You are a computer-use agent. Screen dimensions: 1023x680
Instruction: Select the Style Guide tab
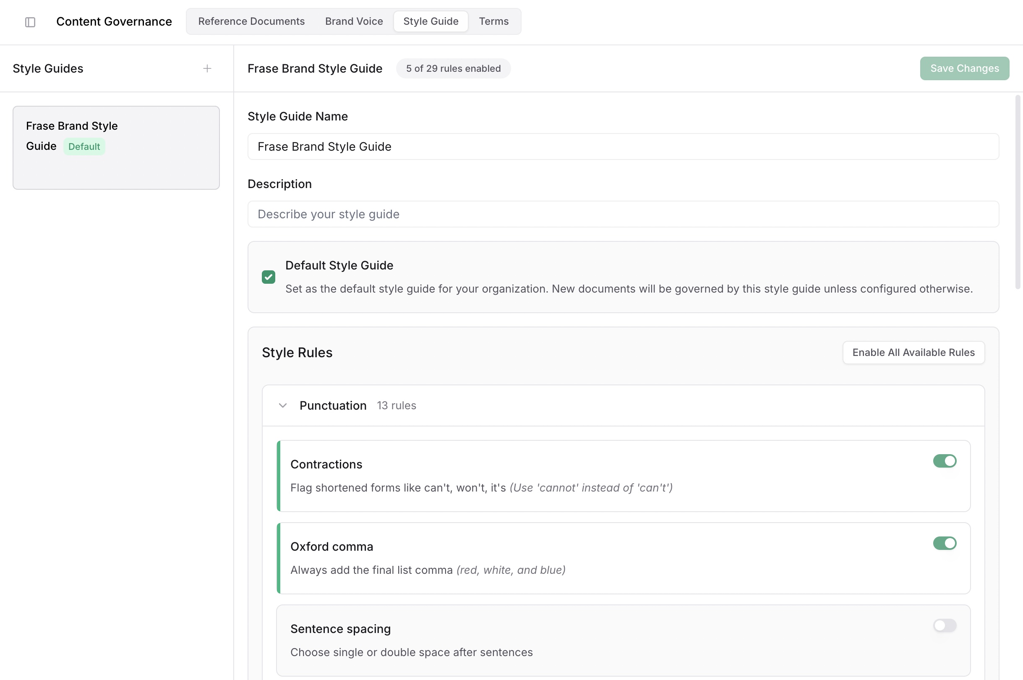[431, 21]
